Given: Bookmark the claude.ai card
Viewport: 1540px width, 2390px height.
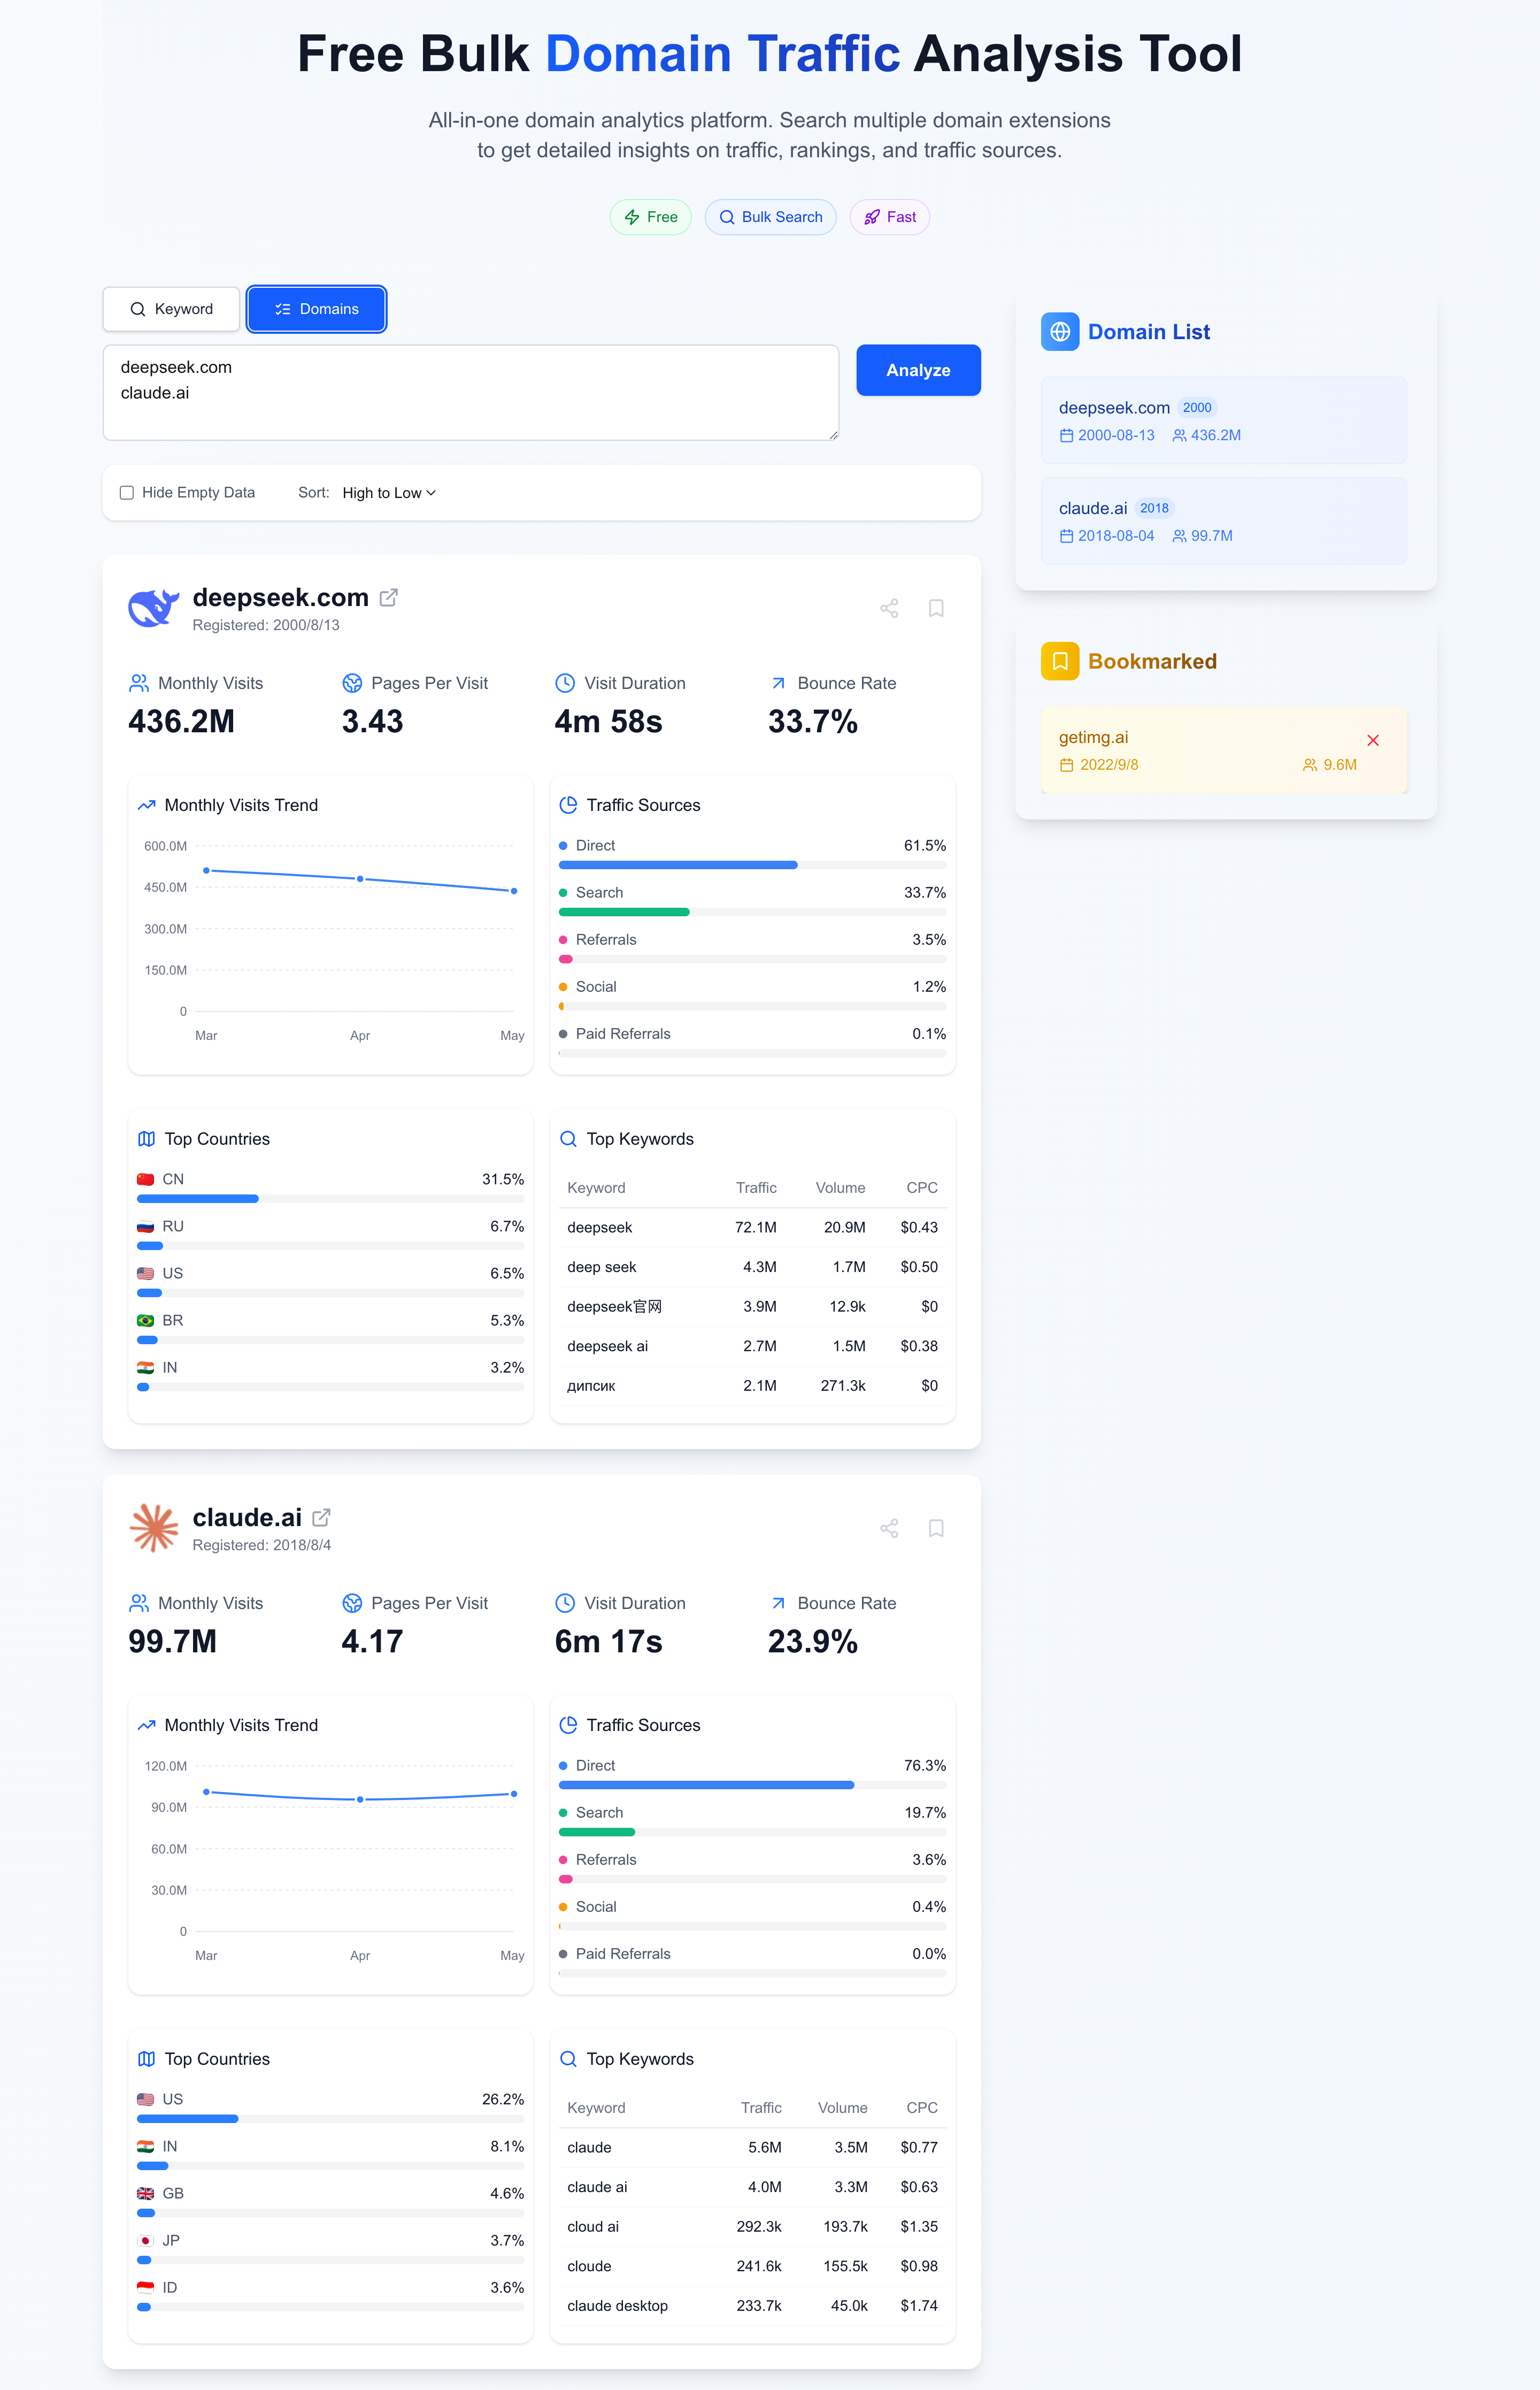Looking at the screenshot, I should [x=936, y=1529].
